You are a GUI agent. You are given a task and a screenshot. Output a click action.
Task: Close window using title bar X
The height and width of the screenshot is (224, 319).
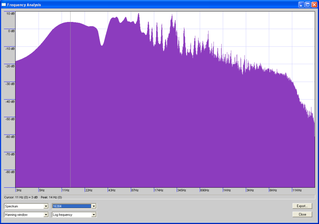point(314,4)
